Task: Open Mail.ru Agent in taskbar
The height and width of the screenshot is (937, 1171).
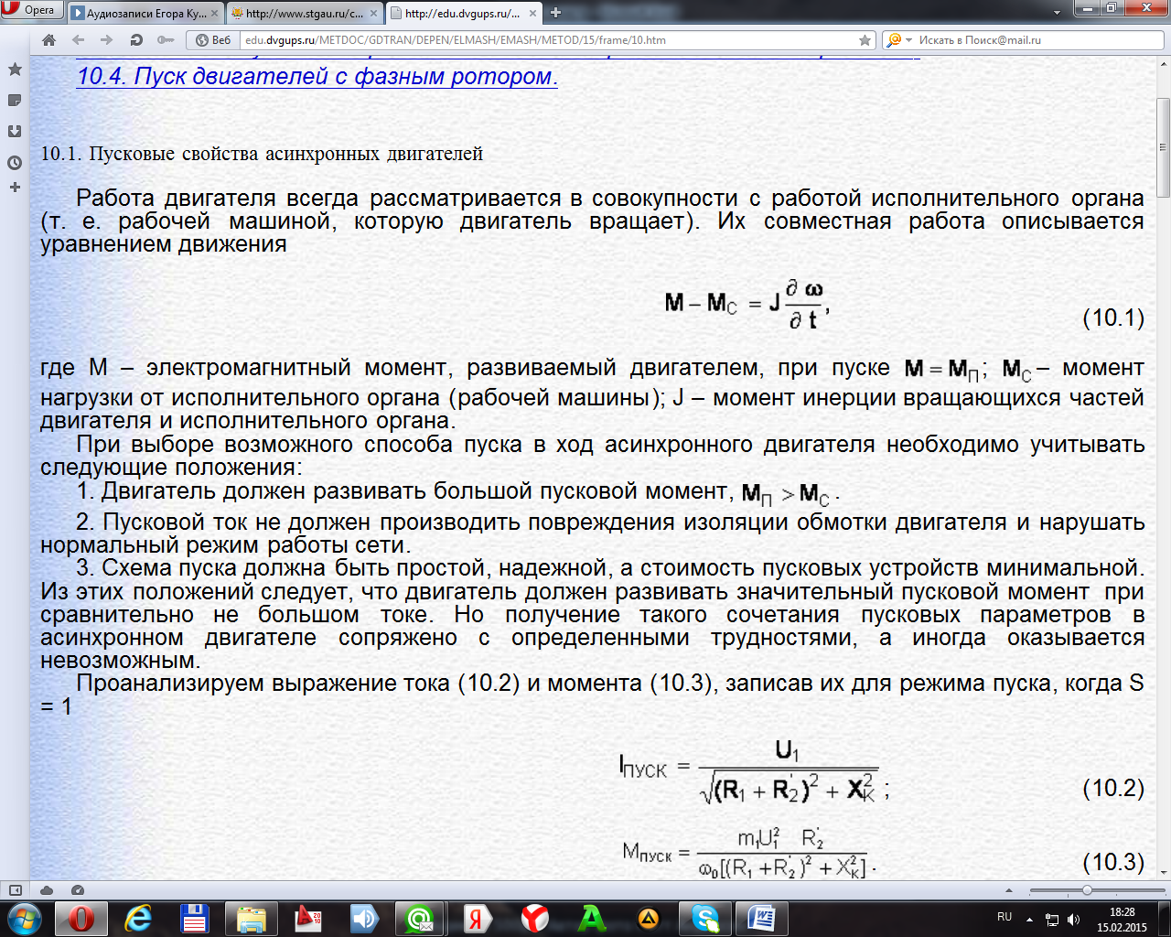Action: (x=421, y=918)
